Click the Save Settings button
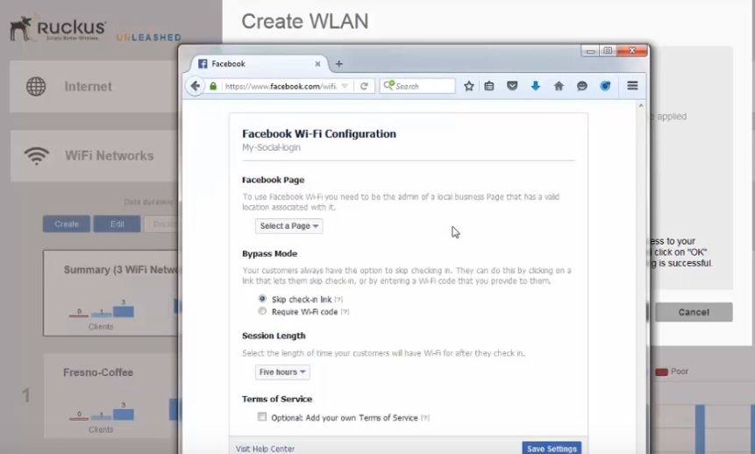 point(551,448)
